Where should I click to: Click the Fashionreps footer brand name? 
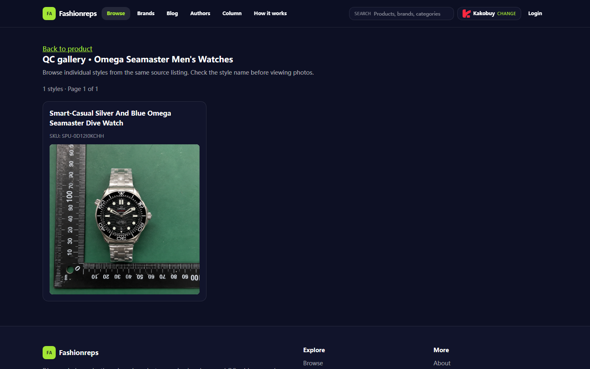[x=79, y=353]
